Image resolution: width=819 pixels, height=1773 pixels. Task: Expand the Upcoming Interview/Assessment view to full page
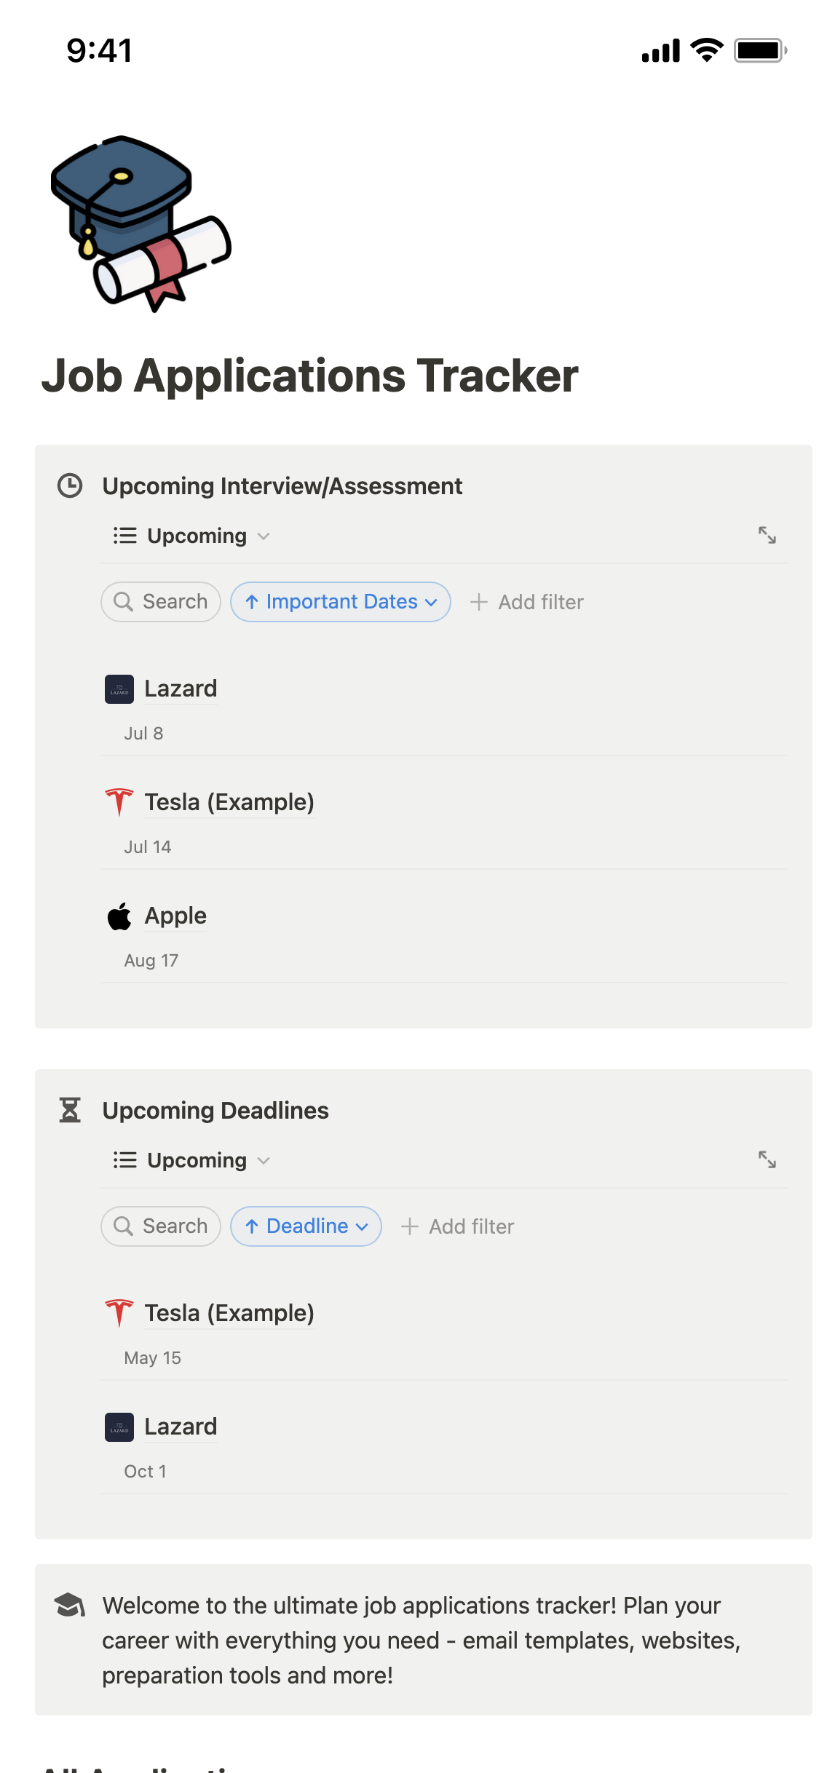(767, 535)
